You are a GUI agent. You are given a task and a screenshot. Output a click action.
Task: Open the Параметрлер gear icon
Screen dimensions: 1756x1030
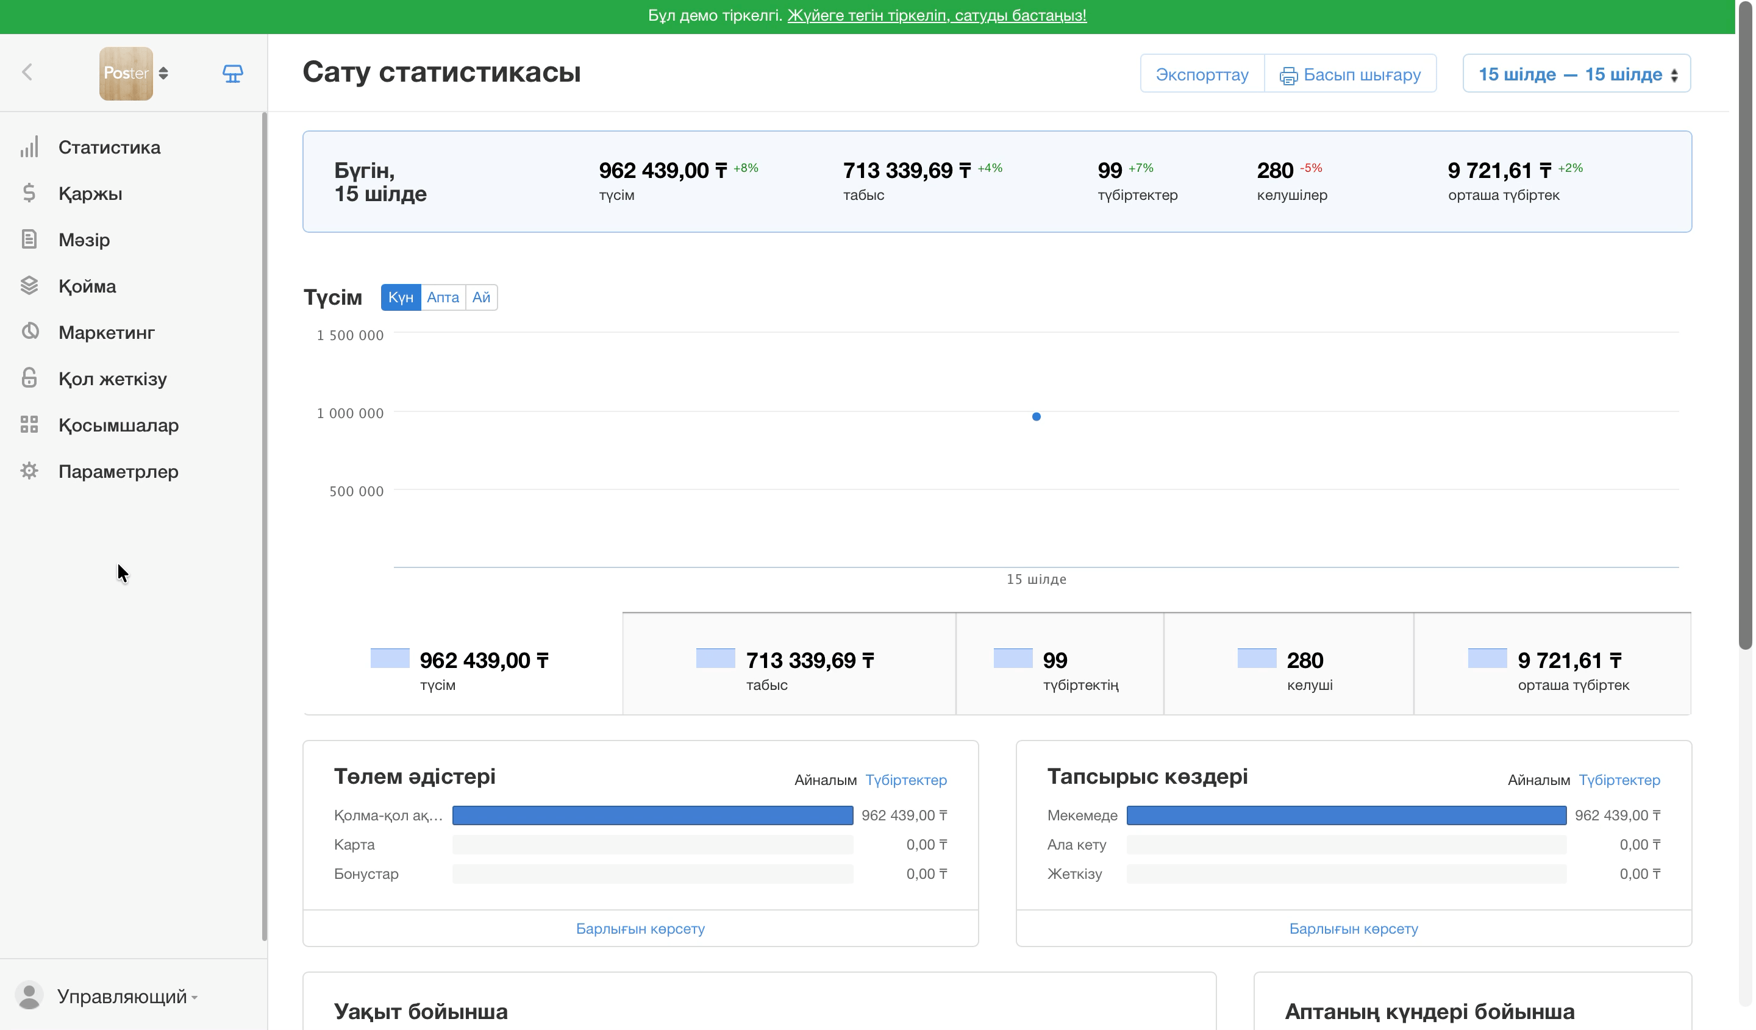pos(29,472)
